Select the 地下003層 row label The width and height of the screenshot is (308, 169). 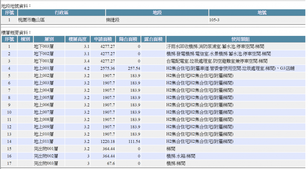[x=44, y=47]
